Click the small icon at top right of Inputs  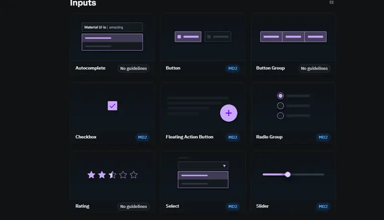coord(331,2)
